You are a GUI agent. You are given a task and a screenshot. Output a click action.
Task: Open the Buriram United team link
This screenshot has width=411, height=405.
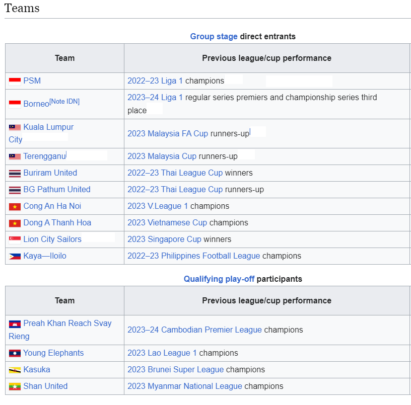(x=50, y=173)
